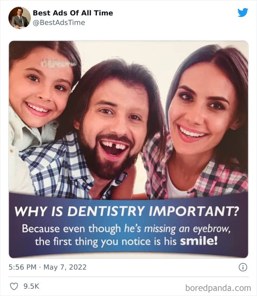This screenshot has width=257, height=296.
Task: Like the tweet with the heart icon
Action: (14, 286)
